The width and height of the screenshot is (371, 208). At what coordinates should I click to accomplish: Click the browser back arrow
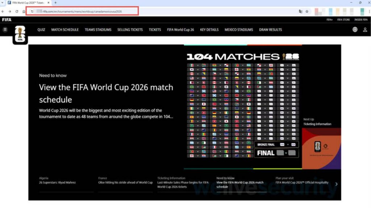3,11
